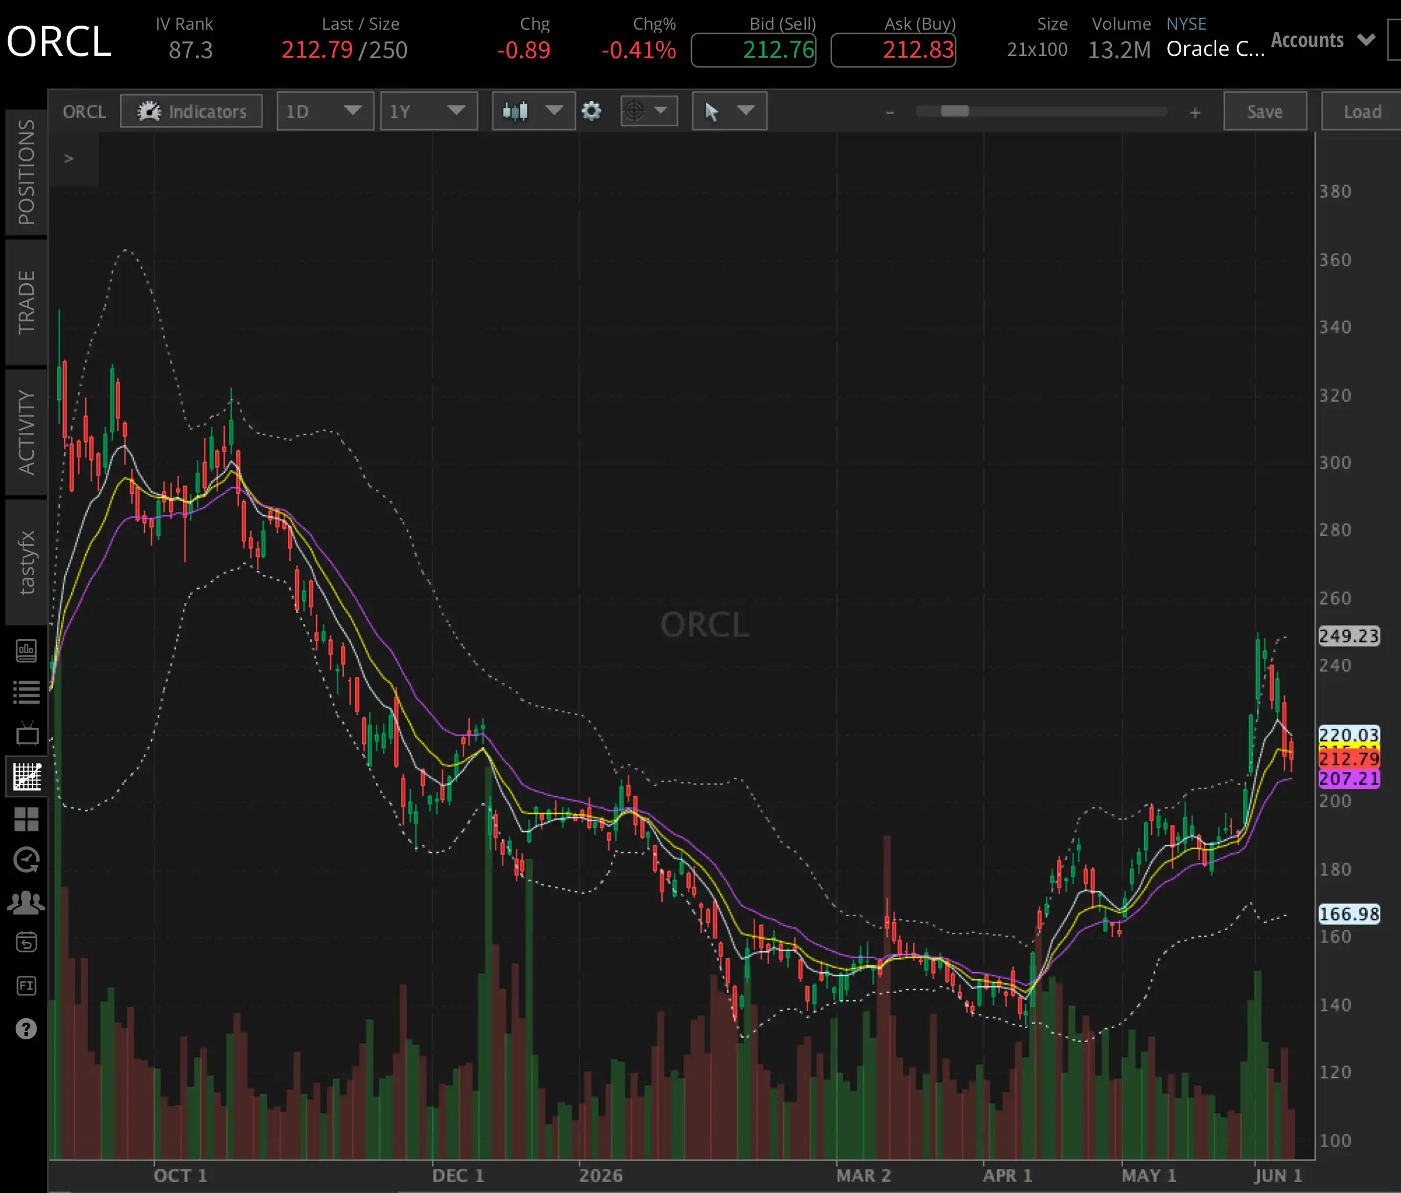Click the MAR 2 date axis label
The image size is (1401, 1193).
pyautogui.click(x=864, y=1176)
